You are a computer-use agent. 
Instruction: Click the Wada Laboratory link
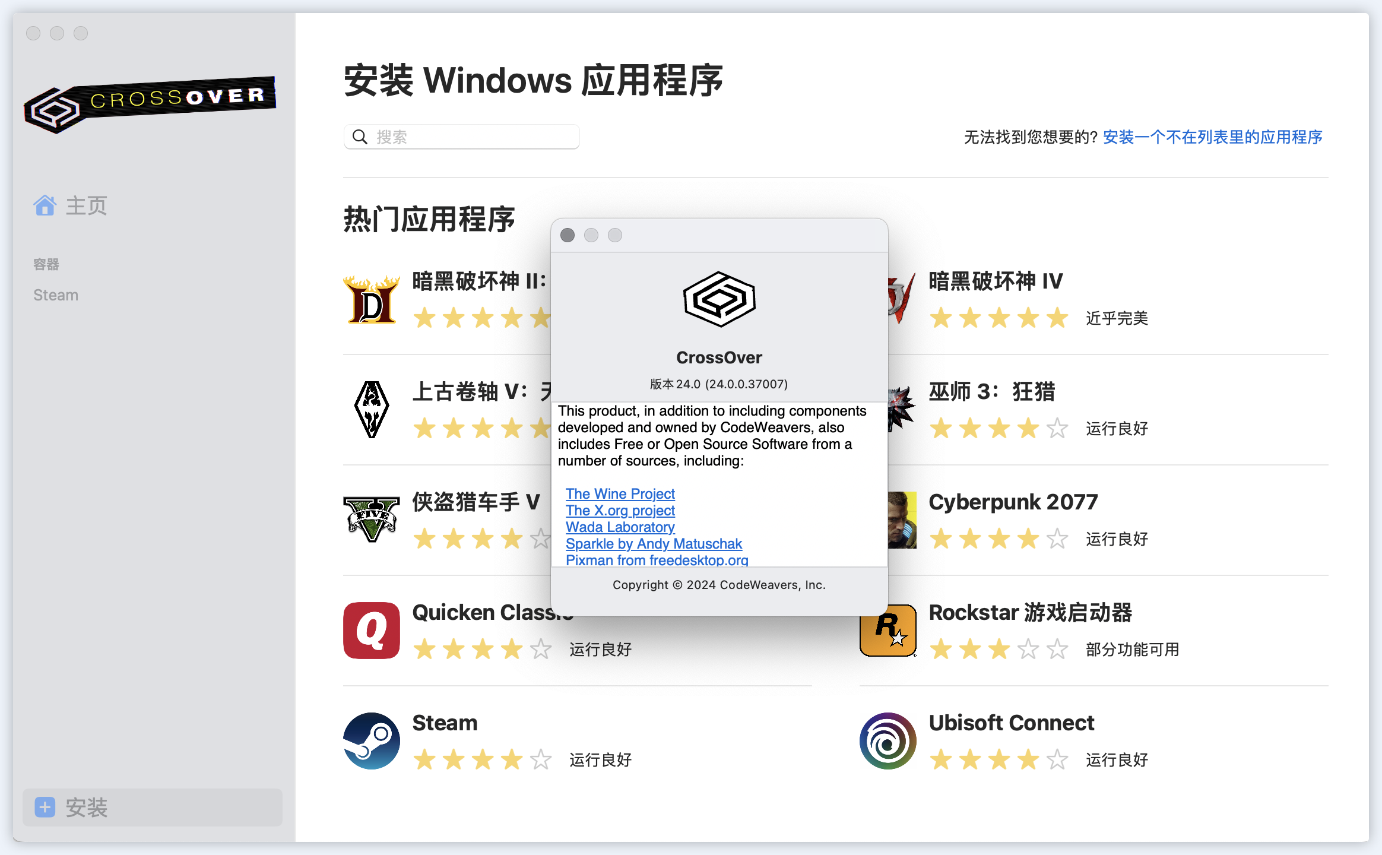620,527
